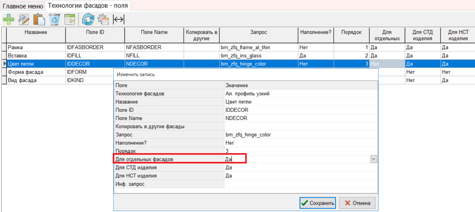Click the recycle bin delete icon
Image resolution: width=475 pixels, height=212 pixels.
pos(55,19)
